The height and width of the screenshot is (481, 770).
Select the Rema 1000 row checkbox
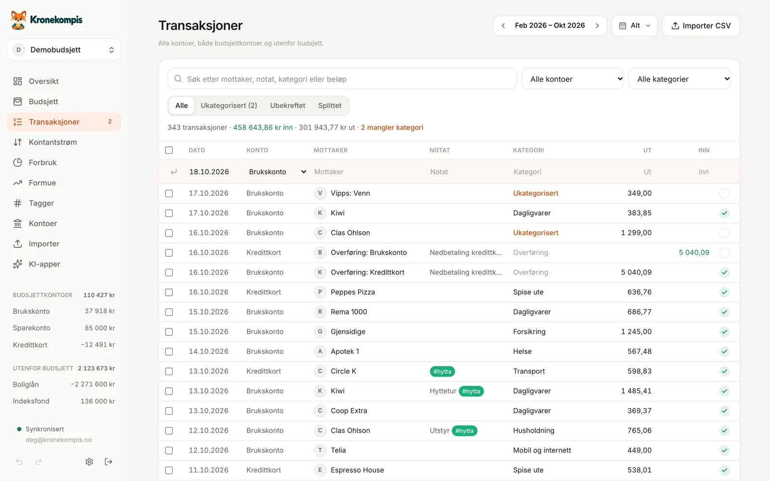(169, 312)
